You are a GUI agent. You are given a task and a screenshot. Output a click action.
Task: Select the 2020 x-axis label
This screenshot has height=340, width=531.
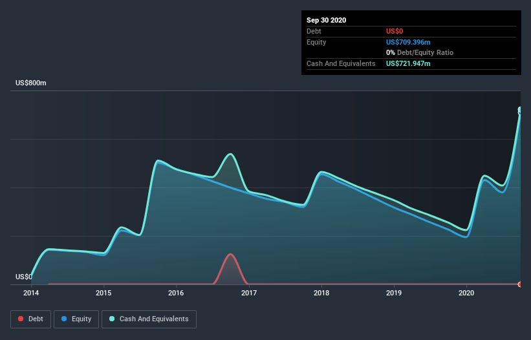pyautogui.click(x=466, y=293)
